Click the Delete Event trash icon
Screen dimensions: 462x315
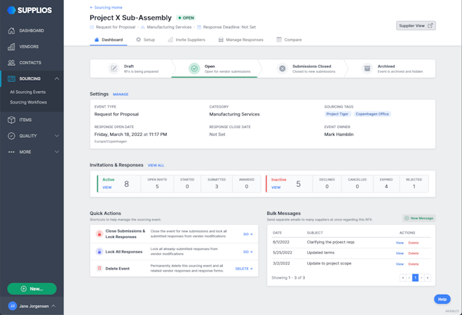[x=100, y=268]
